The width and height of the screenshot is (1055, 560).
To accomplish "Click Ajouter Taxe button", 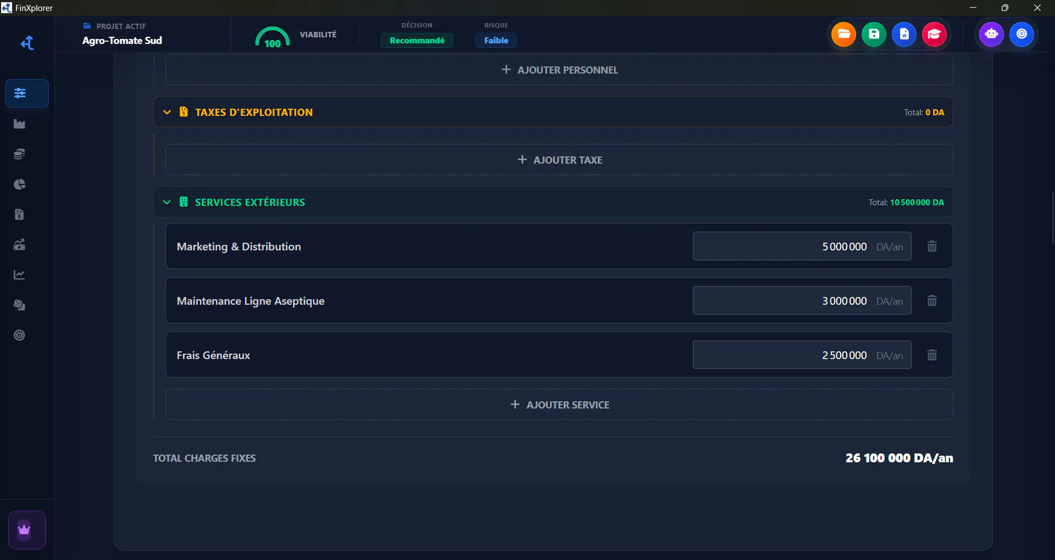I will coord(559,160).
